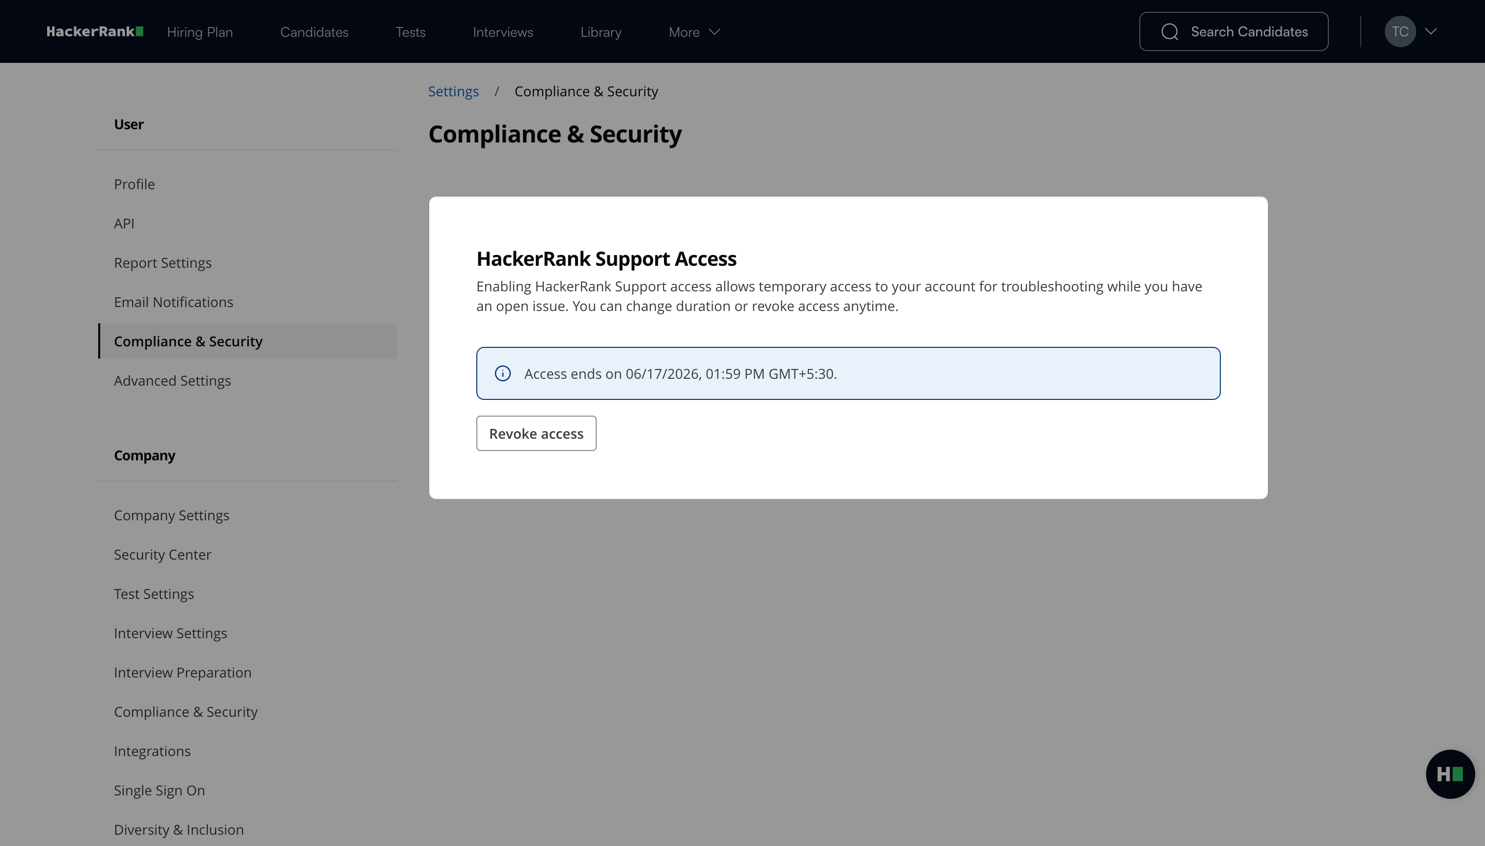Click the info icon in access banner
Viewport: 1485px width, 846px height.
(x=502, y=373)
